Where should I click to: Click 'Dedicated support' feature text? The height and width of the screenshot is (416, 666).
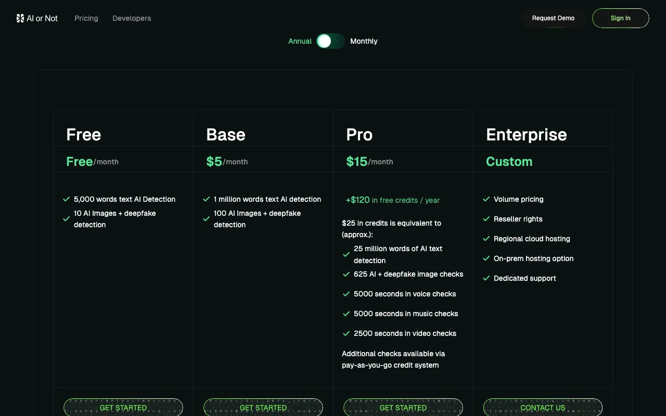click(x=525, y=278)
